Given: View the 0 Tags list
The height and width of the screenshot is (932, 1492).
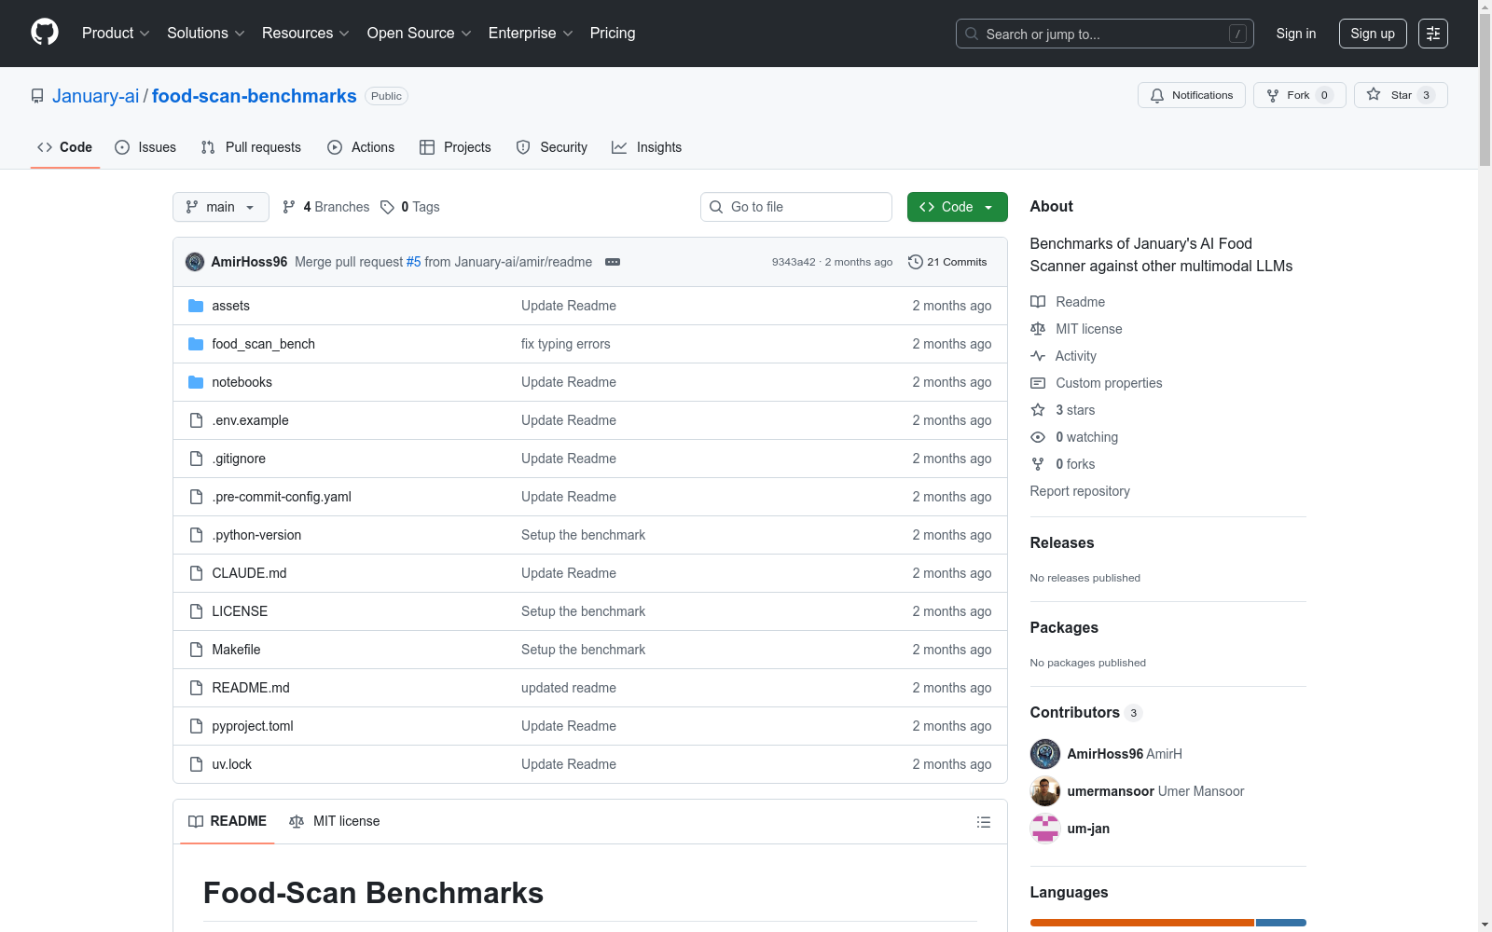Looking at the screenshot, I should 410,207.
